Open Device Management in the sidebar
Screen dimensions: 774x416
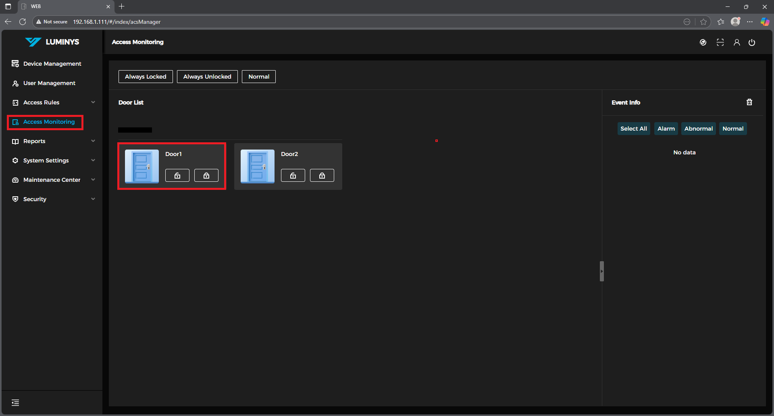point(52,64)
